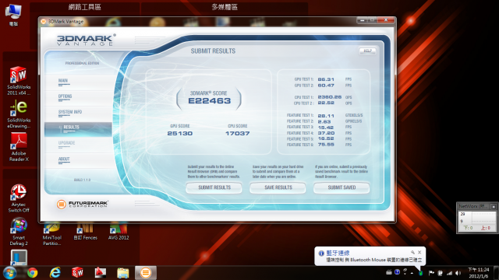Click CPU Test 1 value 2360.26
This screenshot has height=280, width=499.
pyautogui.click(x=329, y=97)
